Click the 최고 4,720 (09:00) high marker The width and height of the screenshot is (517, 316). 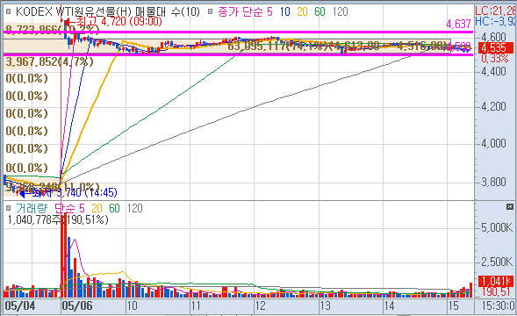119,22
